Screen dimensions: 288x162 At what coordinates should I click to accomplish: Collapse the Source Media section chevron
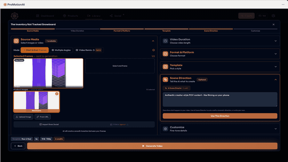coord(153,41)
